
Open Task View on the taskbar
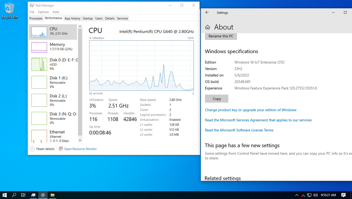pos(23,195)
